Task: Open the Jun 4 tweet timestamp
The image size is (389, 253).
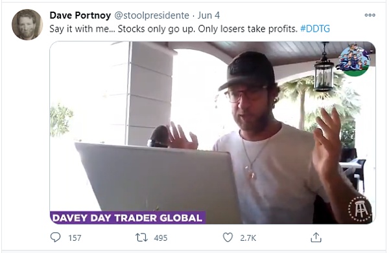Action: [209, 16]
